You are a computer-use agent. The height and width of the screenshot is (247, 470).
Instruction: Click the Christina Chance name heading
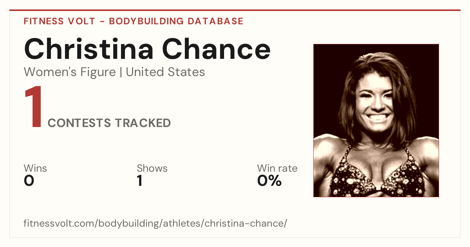tap(147, 49)
